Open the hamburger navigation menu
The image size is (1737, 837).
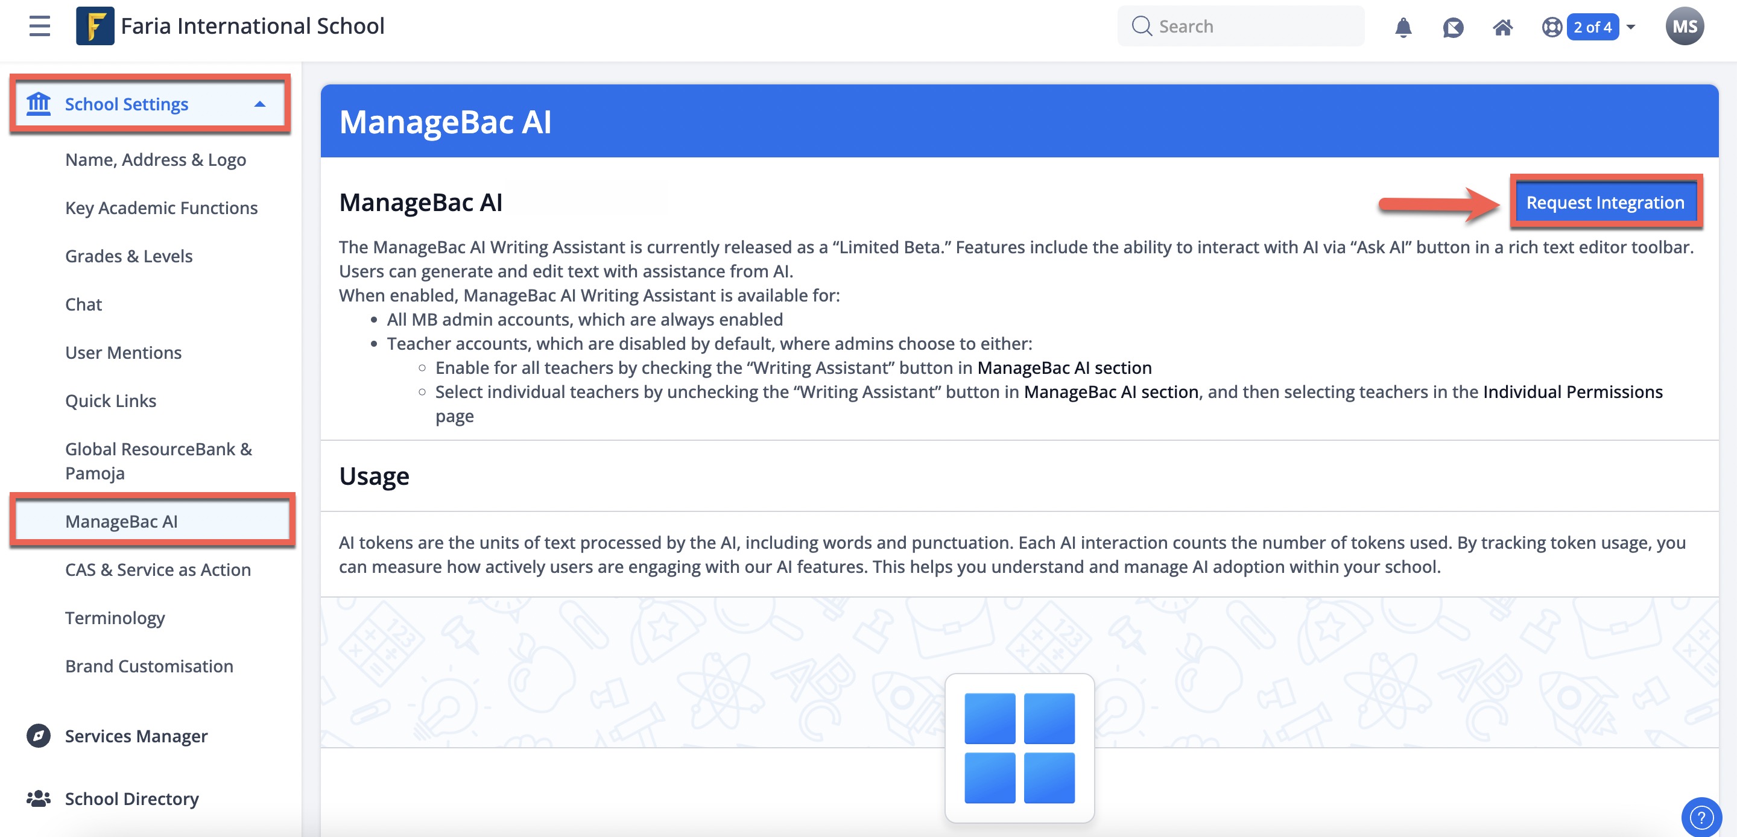(x=39, y=27)
